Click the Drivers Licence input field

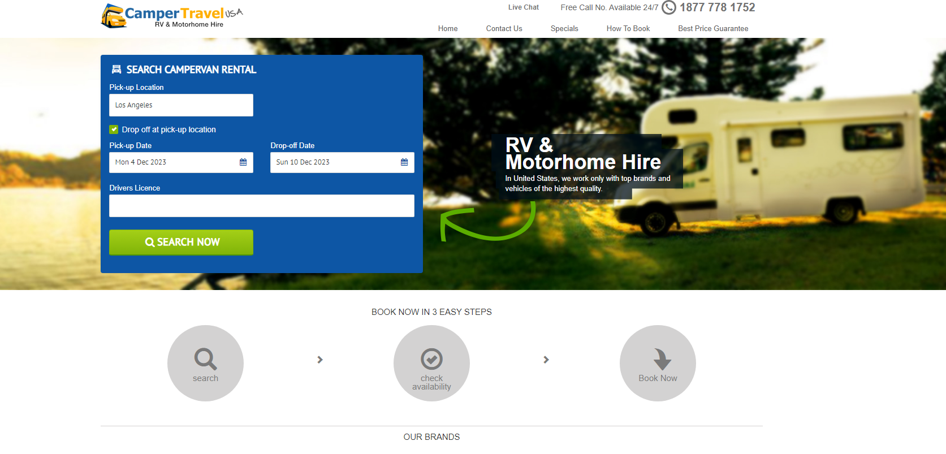point(262,206)
